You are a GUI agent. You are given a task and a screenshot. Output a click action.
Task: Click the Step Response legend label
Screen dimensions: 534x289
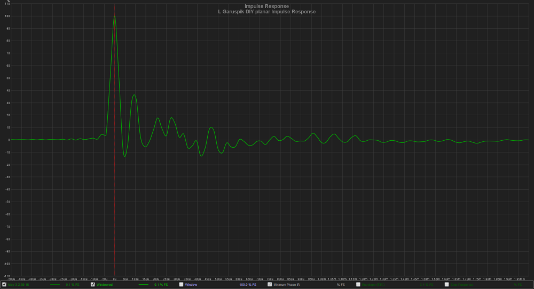coord(462,285)
